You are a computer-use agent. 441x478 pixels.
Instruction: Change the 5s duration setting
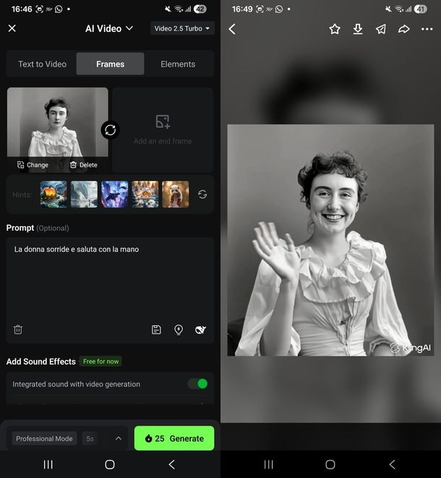(90, 439)
